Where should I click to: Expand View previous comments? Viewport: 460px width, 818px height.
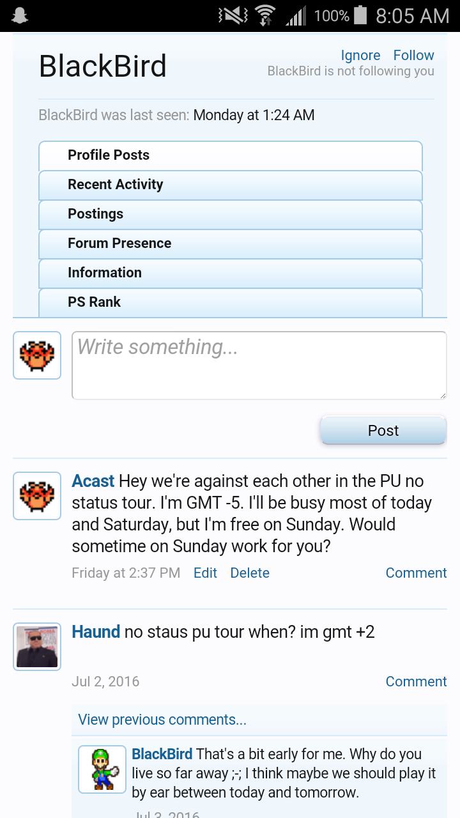click(162, 720)
